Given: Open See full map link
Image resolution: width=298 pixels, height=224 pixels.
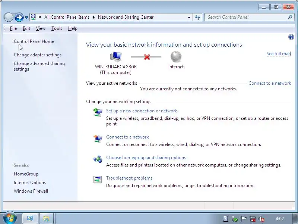Looking at the screenshot, I should pyautogui.click(x=279, y=54).
